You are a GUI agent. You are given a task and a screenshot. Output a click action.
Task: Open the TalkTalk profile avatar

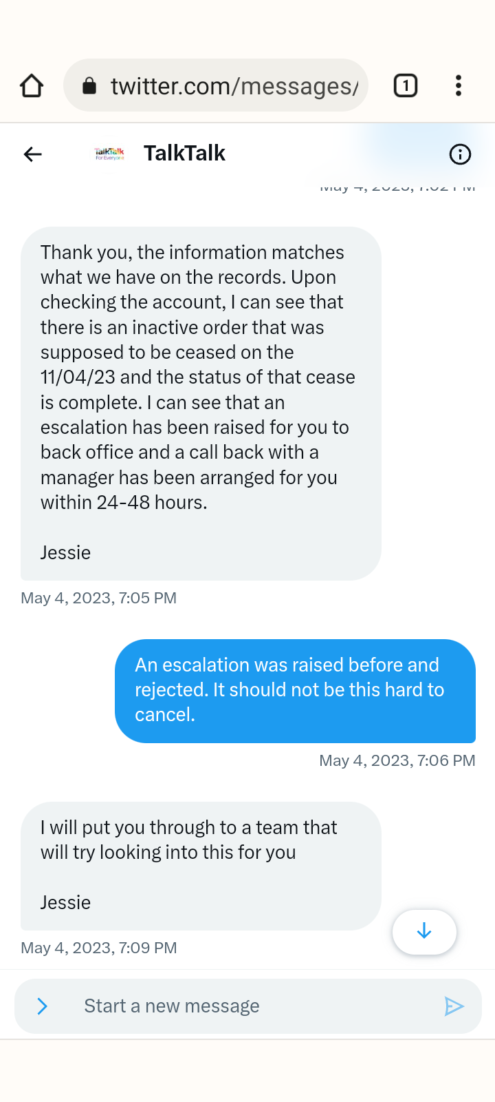(x=109, y=154)
